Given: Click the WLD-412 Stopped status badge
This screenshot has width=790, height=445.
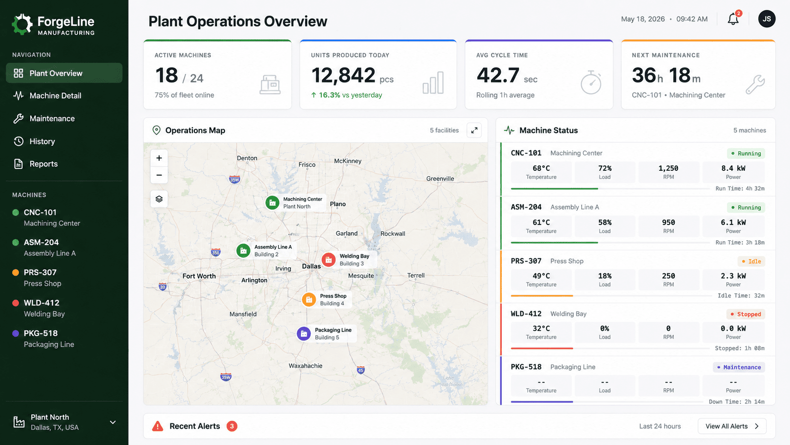Looking at the screenshot, I should coord(746,314).
